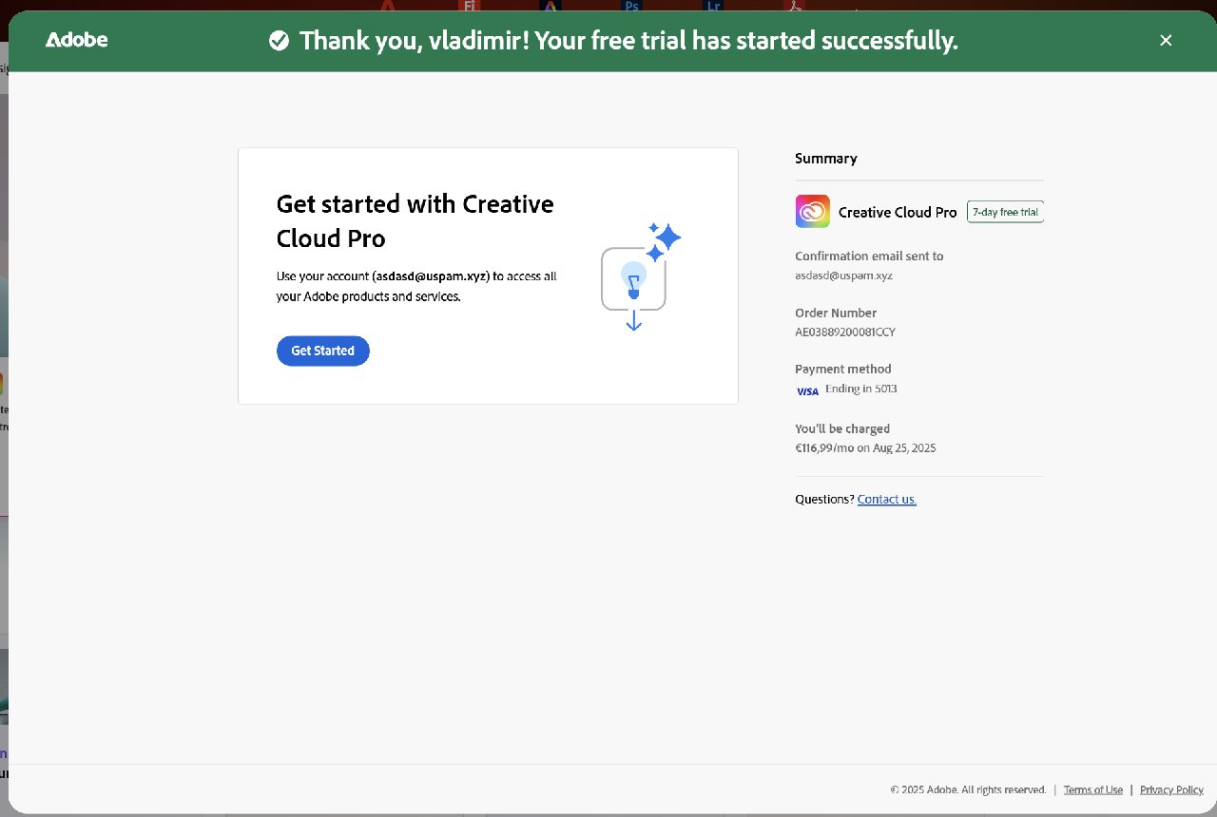Click the '© 2025 Adobe. All rights reserved.' text
Screen dimensions: 1217x817
coord(968,789)
